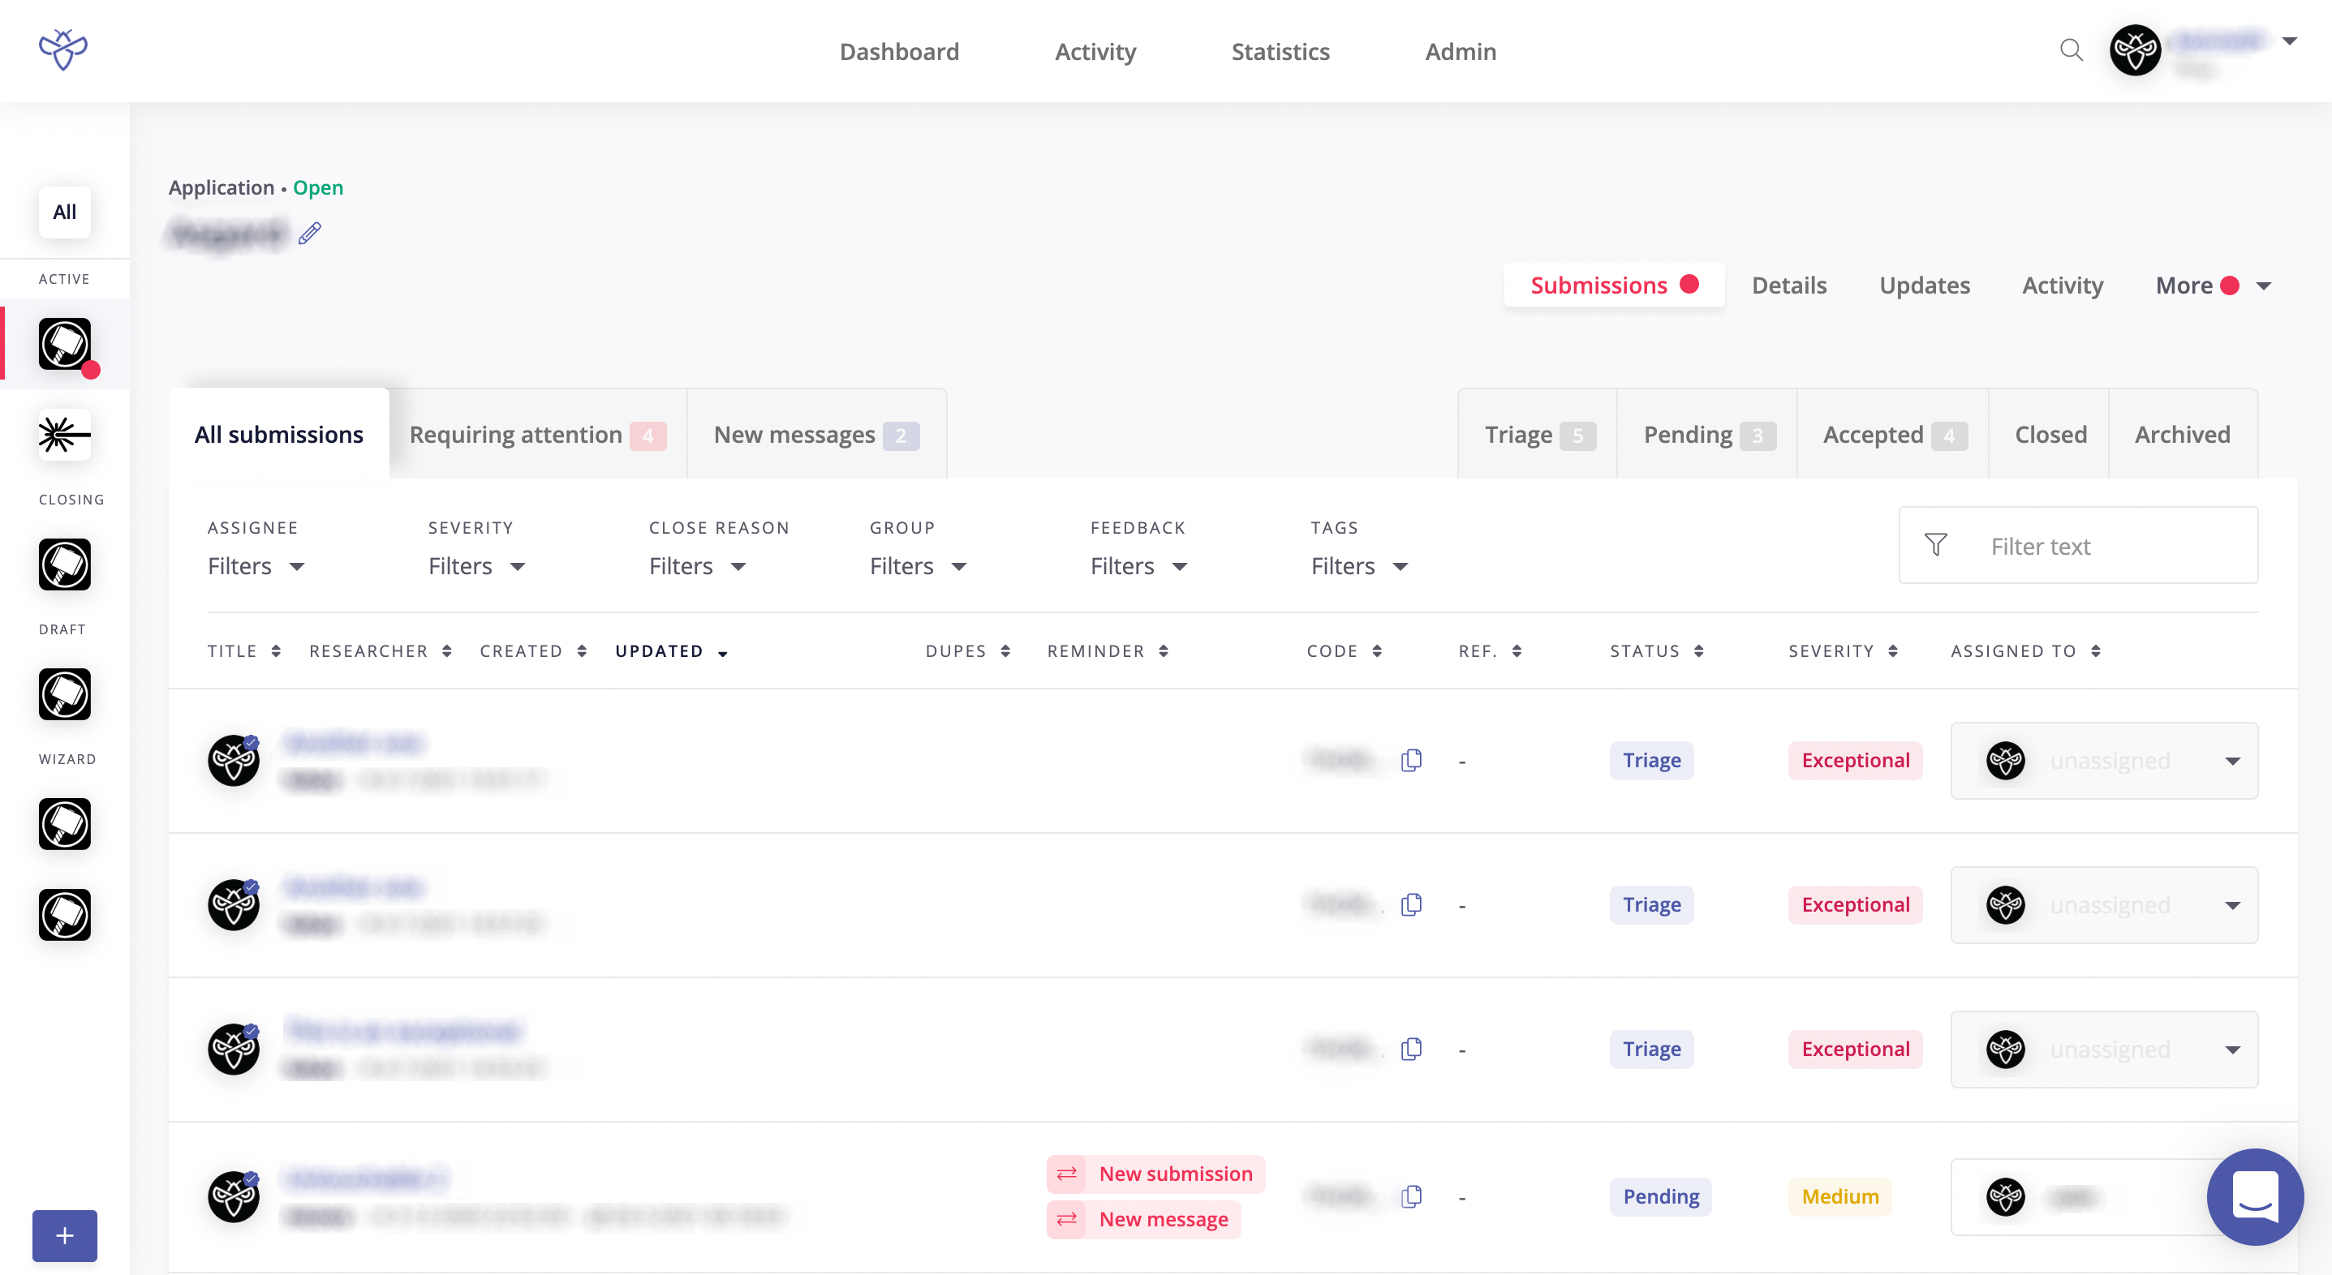
Task: Copy code of first submission row
Action: click(x=1410, y=760)
